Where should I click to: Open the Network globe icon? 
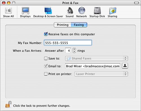click(x=82, y=10)
